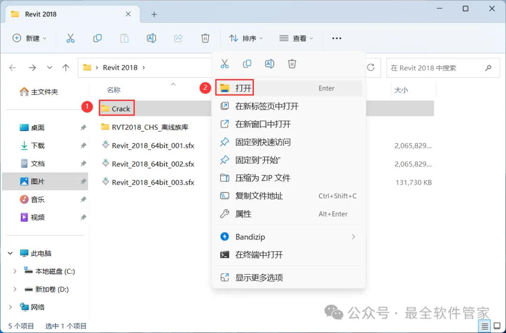The width and height of the screenshot is (506, 333).
Task: Select Revit_2018_64bit_003.sfx file
Action: pyautogui.click(x=148, y=182)
